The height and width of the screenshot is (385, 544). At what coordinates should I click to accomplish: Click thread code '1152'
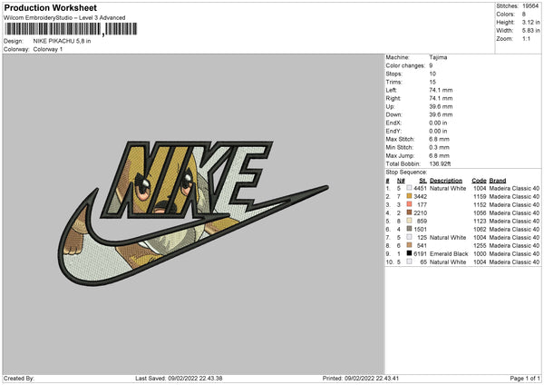click(480, 204)
